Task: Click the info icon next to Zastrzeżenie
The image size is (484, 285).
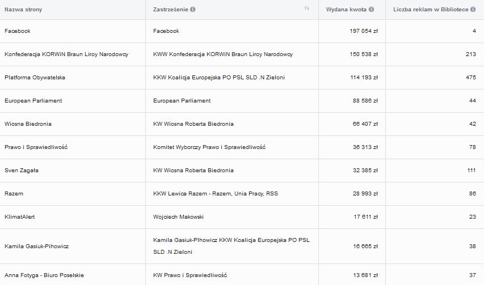Action: [x=193, y=10]
